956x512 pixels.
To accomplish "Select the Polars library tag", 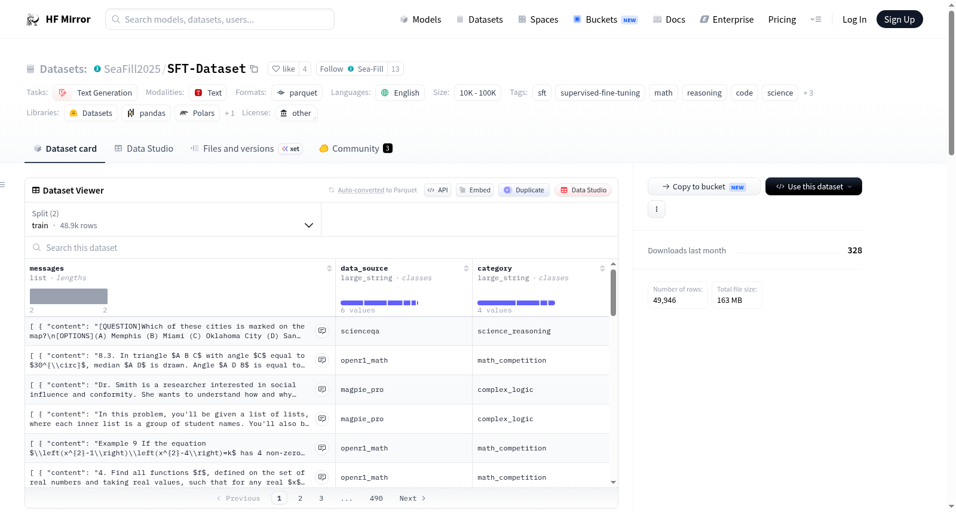I will click(197, 113).
